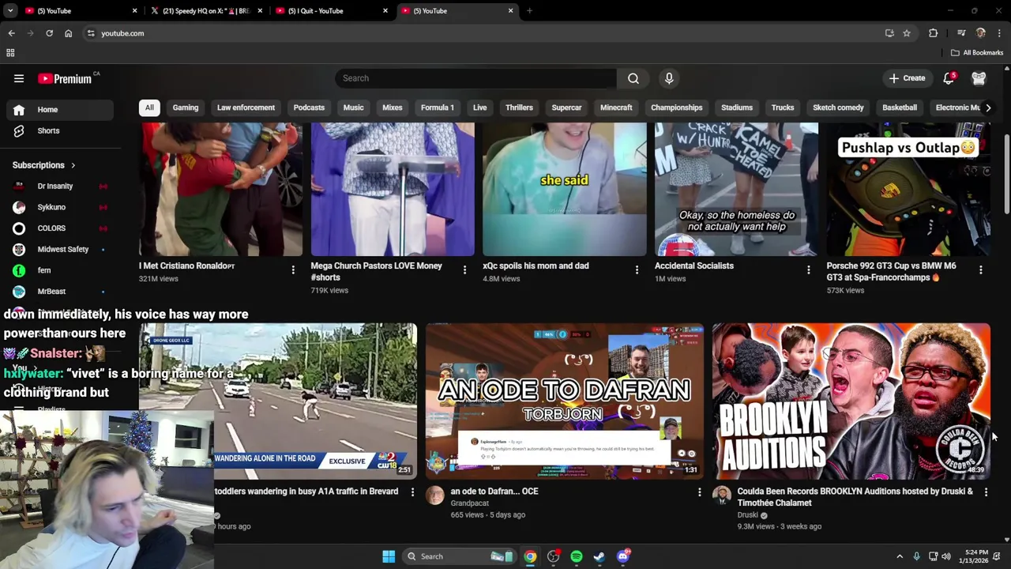Open options menu for I Met Cristiano Ronaldo
The width and height of the screenshot is (1011, 569).
point(293,270)
